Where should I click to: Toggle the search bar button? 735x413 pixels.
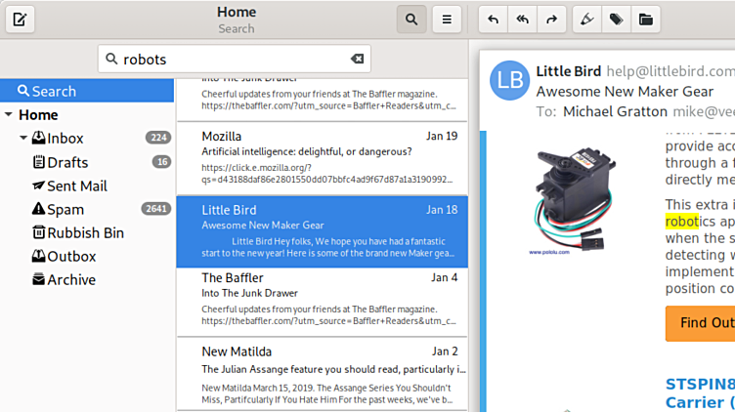[411, 20]
